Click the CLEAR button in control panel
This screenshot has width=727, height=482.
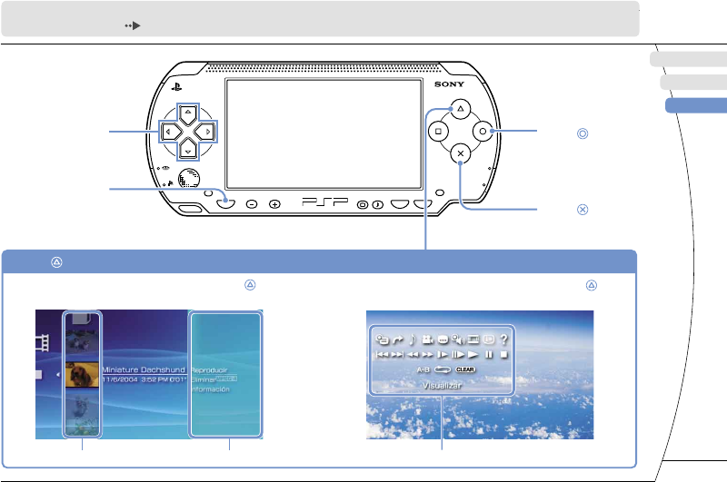[465, 369]
